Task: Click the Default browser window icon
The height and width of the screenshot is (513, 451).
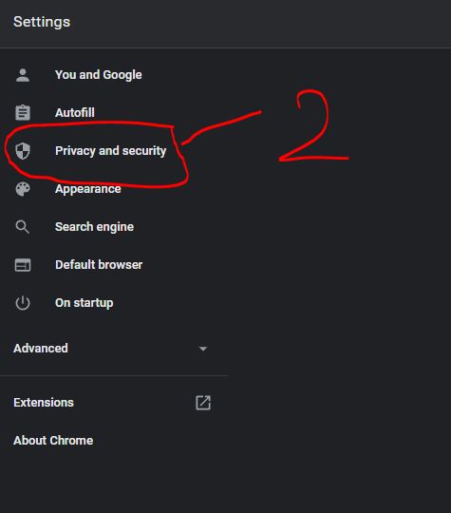Action: pyautogui.click(x=23, y=265)
